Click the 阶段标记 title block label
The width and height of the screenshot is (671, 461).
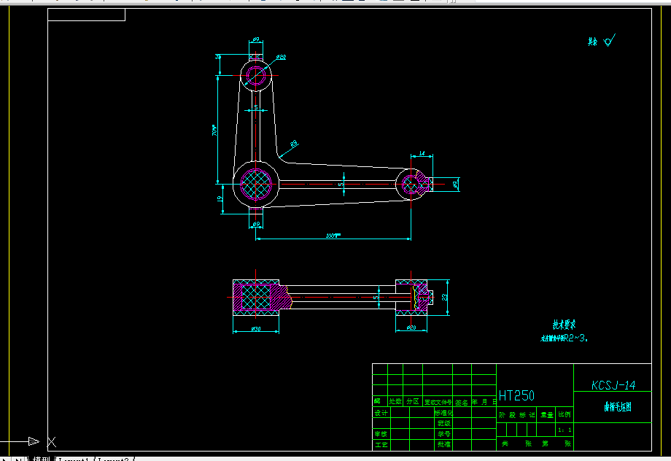[x=516, y=415]
